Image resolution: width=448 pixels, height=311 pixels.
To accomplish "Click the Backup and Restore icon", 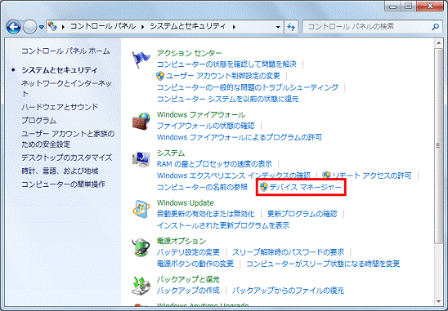I will 141,286.
